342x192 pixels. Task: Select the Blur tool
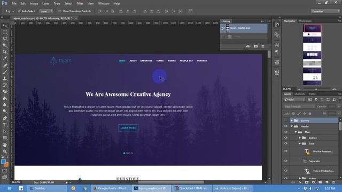[5, 105]
